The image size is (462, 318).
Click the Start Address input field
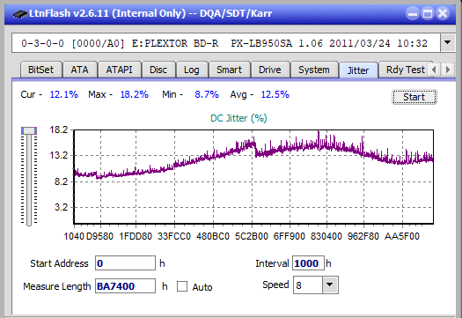pos(125,263)
